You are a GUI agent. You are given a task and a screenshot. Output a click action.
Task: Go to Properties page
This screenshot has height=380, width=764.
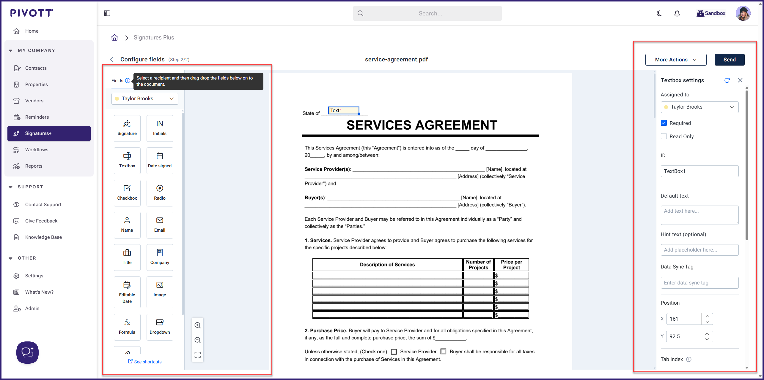49,84
